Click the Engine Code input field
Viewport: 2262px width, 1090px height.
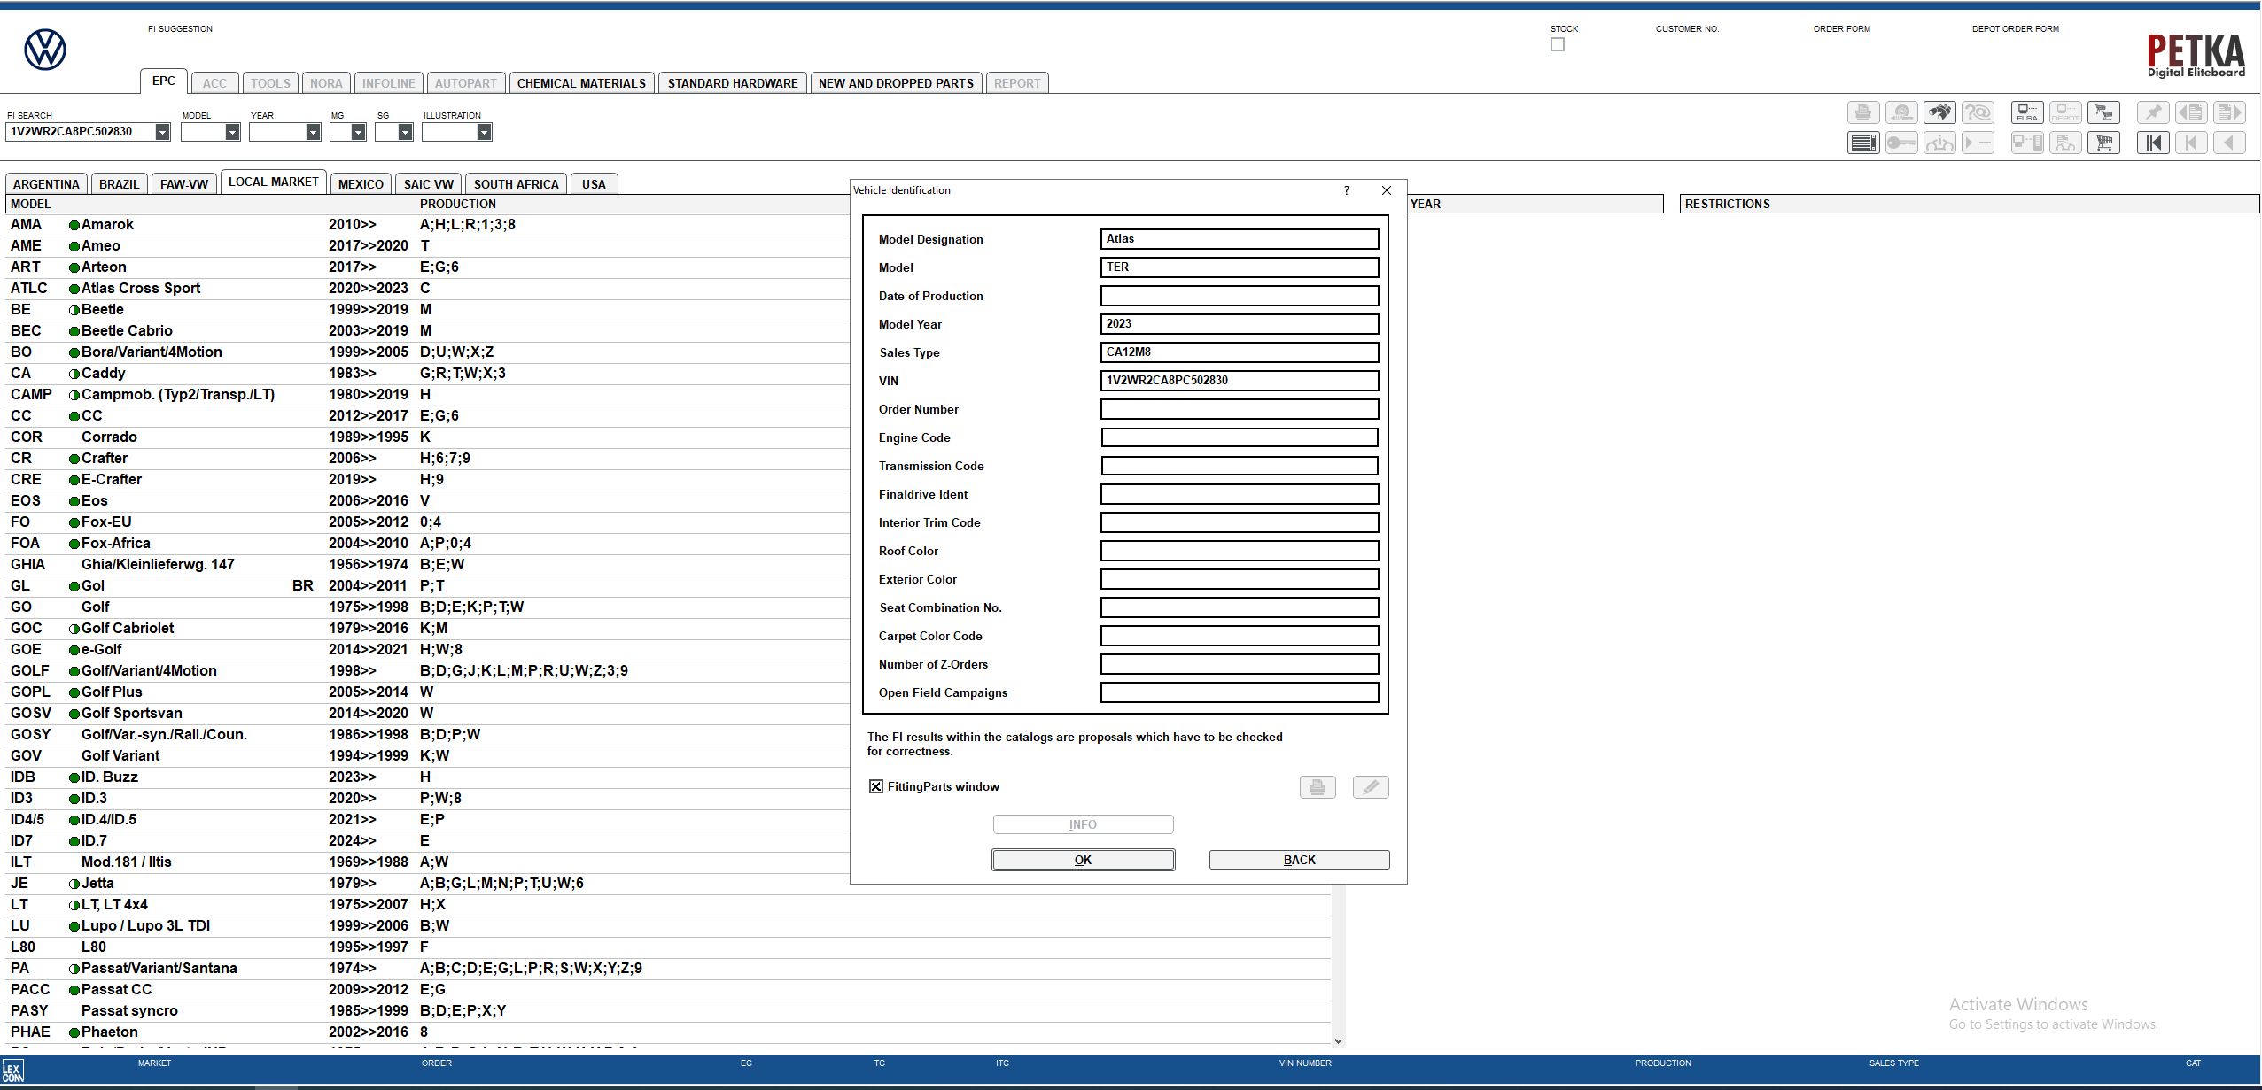1240,437
